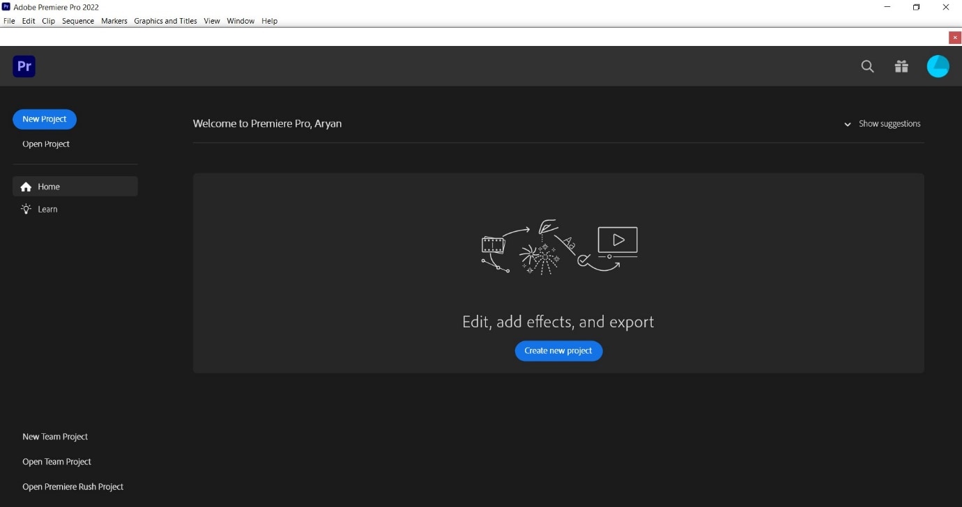Open the search magnifier icon
The width and height of the screenshot is (962, 507).
click(867, 66)
